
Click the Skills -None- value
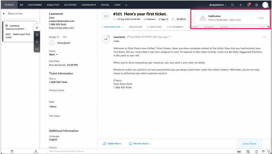click(53, 106)
